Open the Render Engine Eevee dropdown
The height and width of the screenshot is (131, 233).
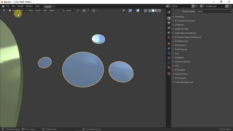(214, 11)
